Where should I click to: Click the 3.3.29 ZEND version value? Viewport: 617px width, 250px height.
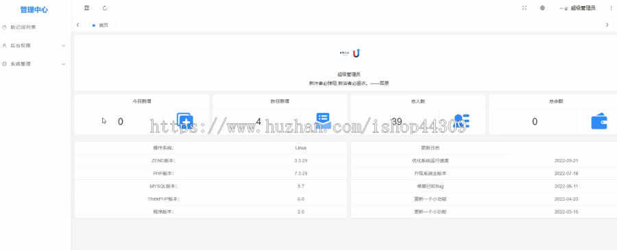click(301, 161)
